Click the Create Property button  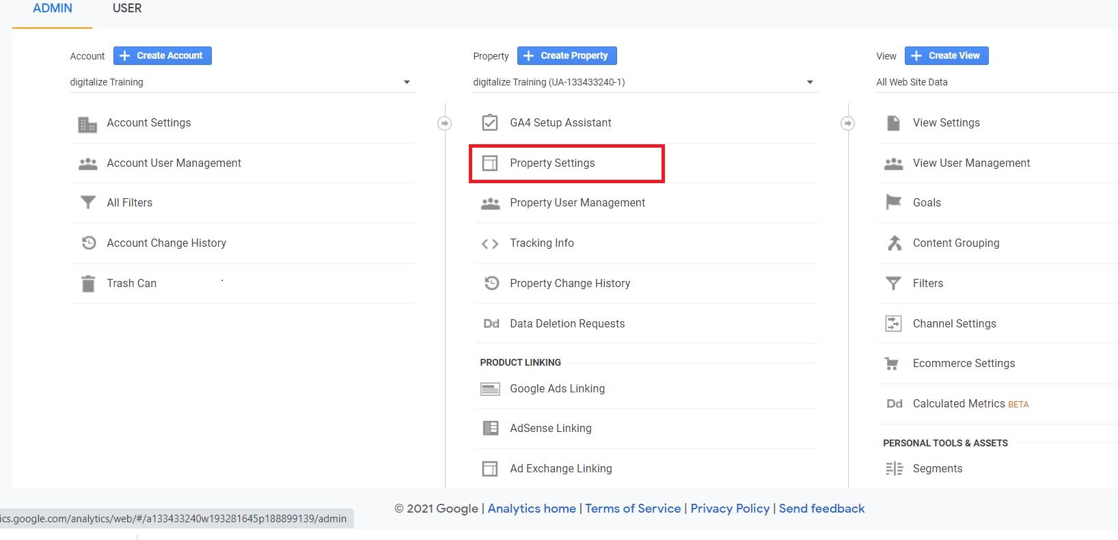click(x=567, y=55)
